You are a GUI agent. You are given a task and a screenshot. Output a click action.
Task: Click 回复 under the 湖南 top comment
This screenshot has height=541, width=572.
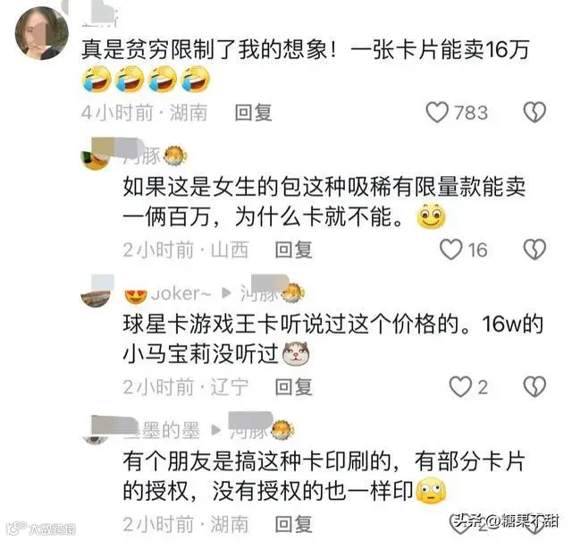(253, 113)
